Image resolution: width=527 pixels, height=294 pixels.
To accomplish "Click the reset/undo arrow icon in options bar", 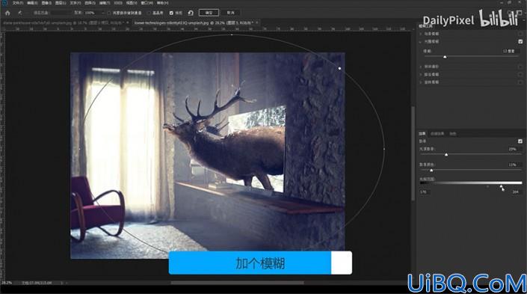I will [x=191, y=13].
